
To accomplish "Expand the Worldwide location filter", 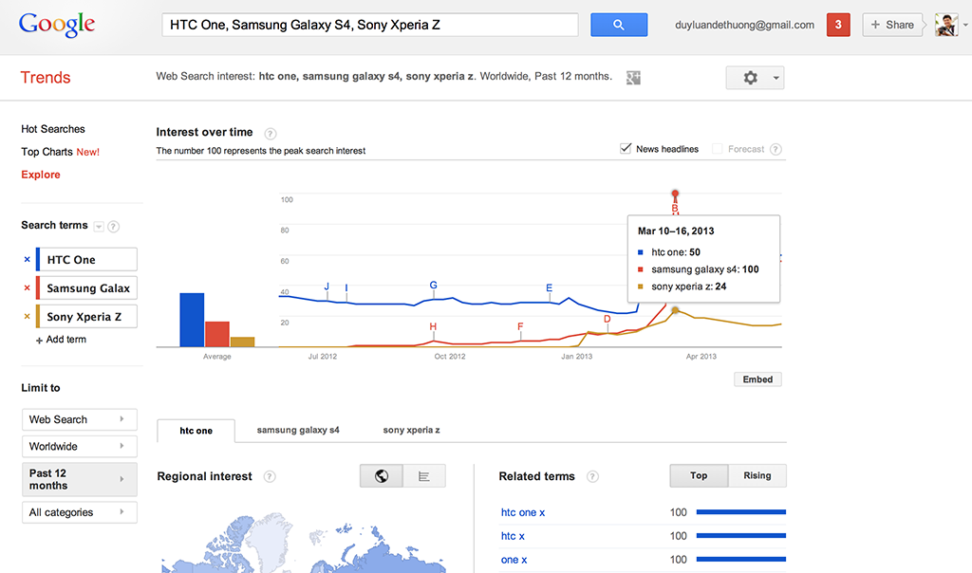I will point(79,446).
